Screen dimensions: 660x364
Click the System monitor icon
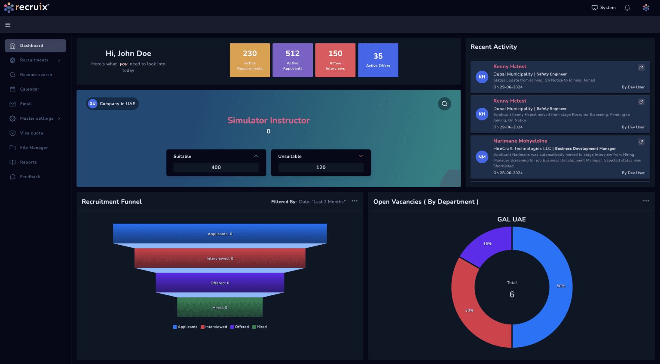click(595, 8)
